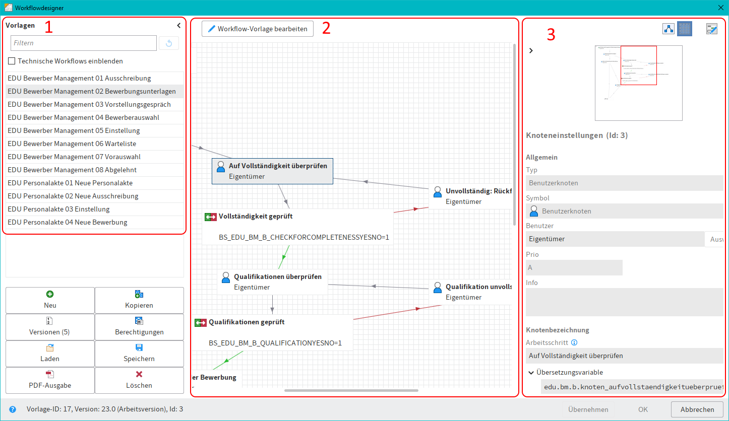Select the hierarchy view icon in the node panel
This screenshot has height=421, width=729.
click(x=669, y=29)
